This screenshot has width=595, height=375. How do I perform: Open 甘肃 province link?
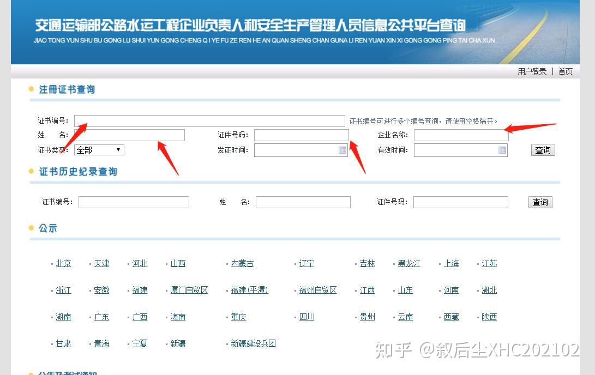63,343
